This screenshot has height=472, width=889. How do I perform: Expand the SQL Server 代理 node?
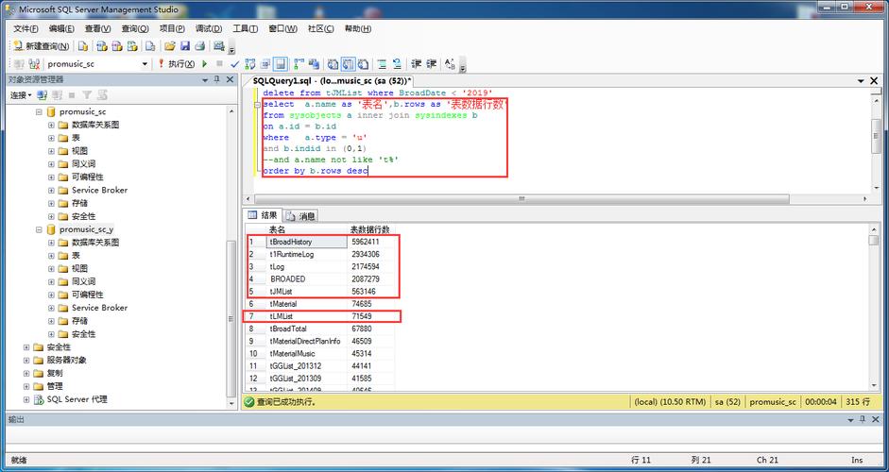tap(26, 399)
